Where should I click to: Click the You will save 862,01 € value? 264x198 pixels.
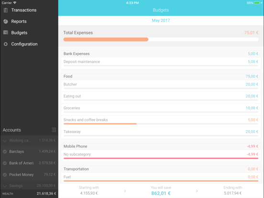coord(161,193)
